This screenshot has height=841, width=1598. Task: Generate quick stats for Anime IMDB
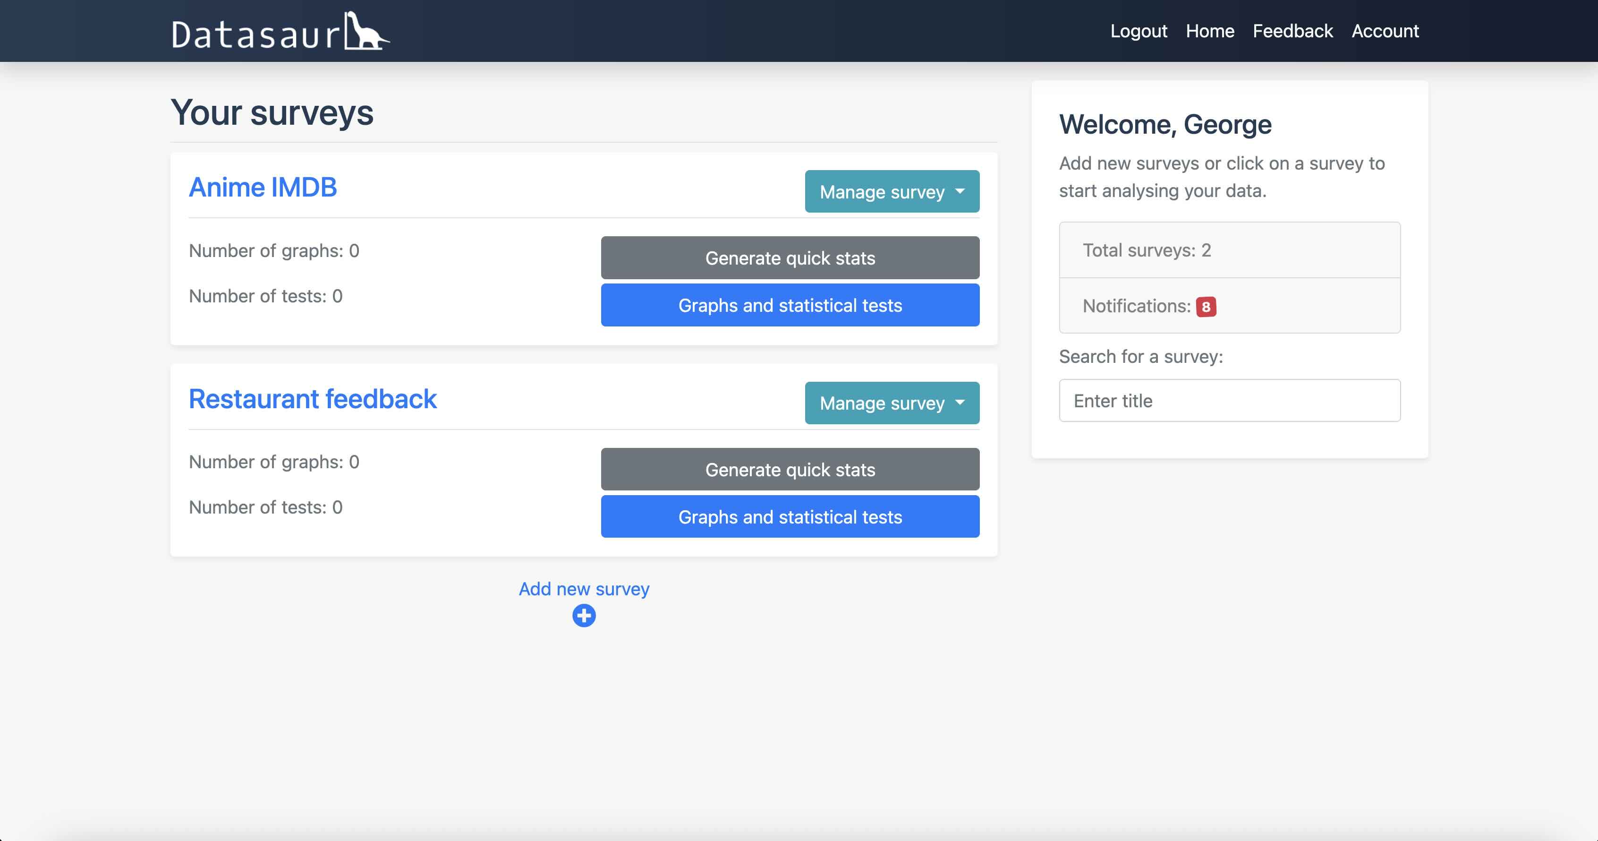click(x=790, y=258)
